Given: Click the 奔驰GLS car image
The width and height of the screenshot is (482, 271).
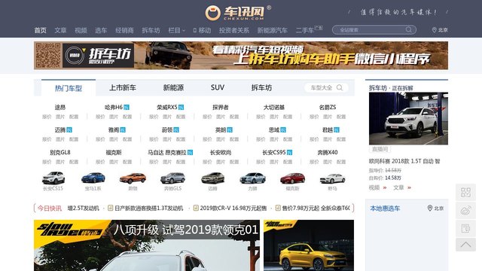Looking at the screenshot, I should pos(172,178).
